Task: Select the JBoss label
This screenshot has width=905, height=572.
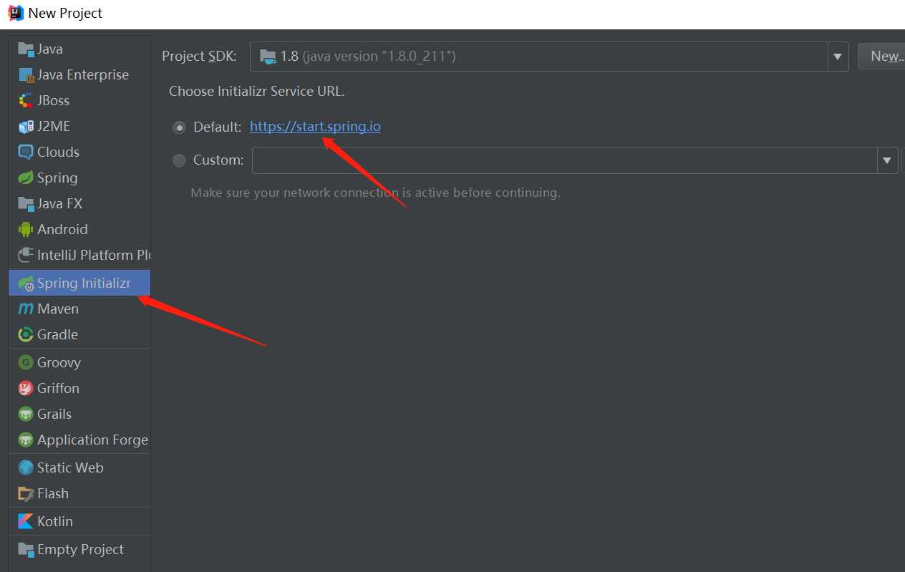Action: pyautogui.click(x=53, y=101)
